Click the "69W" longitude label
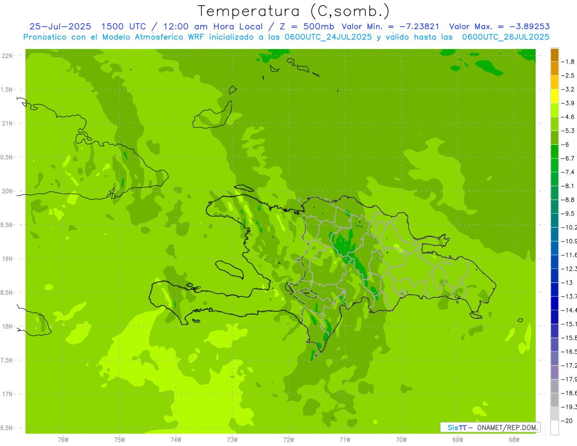577x446 pixels. [458, 440]
